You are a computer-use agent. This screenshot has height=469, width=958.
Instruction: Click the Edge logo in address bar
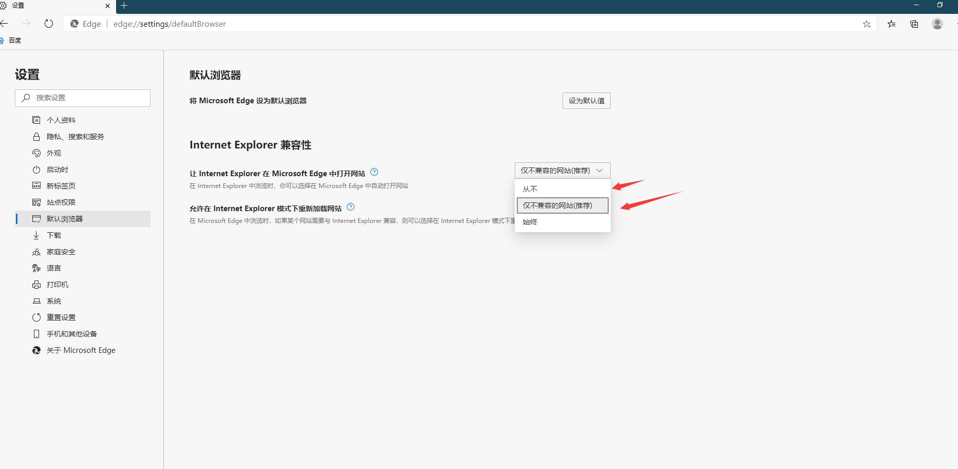(x=74, y=24)
